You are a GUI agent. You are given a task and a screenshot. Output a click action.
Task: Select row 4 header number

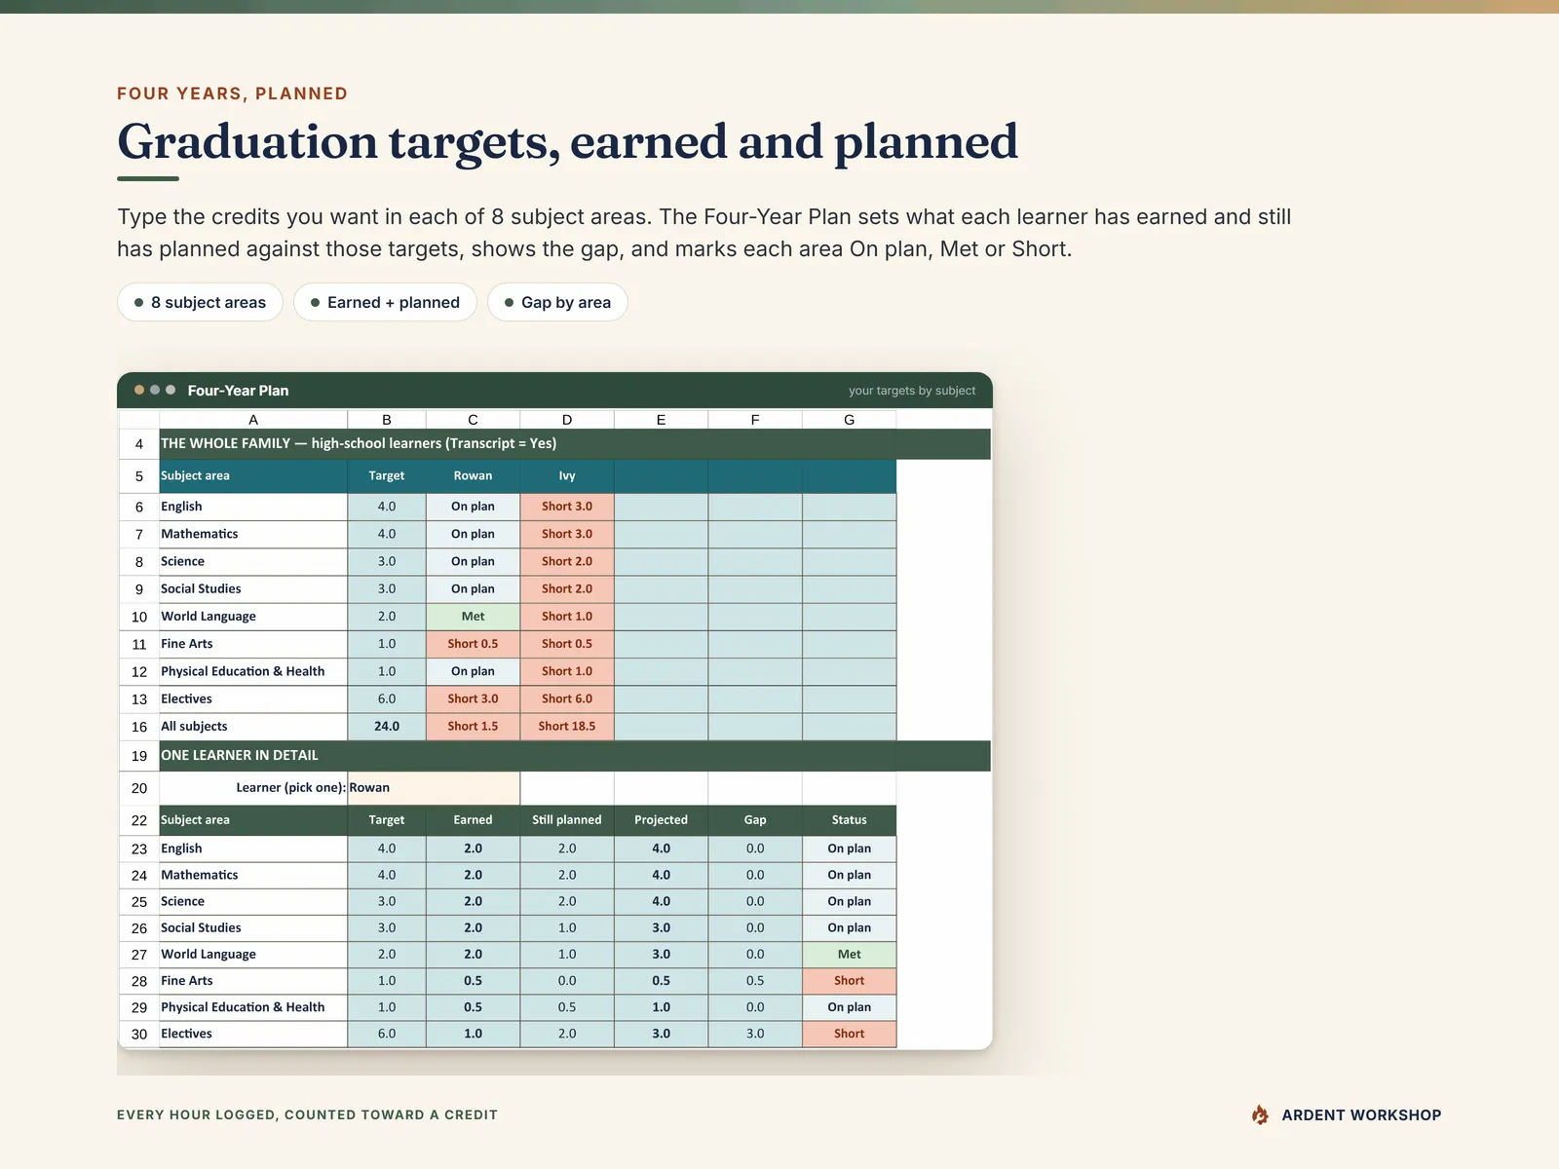point(139,444)
